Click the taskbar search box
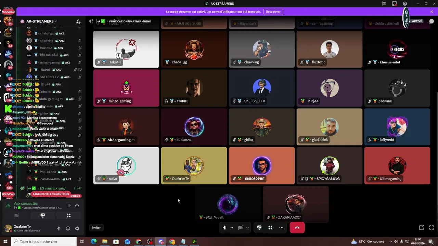 coord(44,242)
